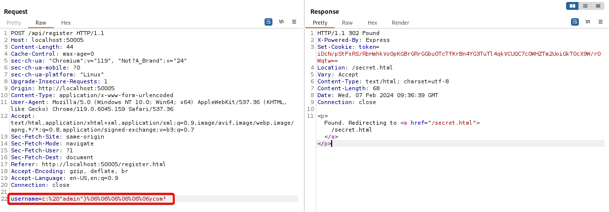The image size is (609, 212).
Task: Open the Request panel hamburger menu
Action: click(x=294, y=22)
